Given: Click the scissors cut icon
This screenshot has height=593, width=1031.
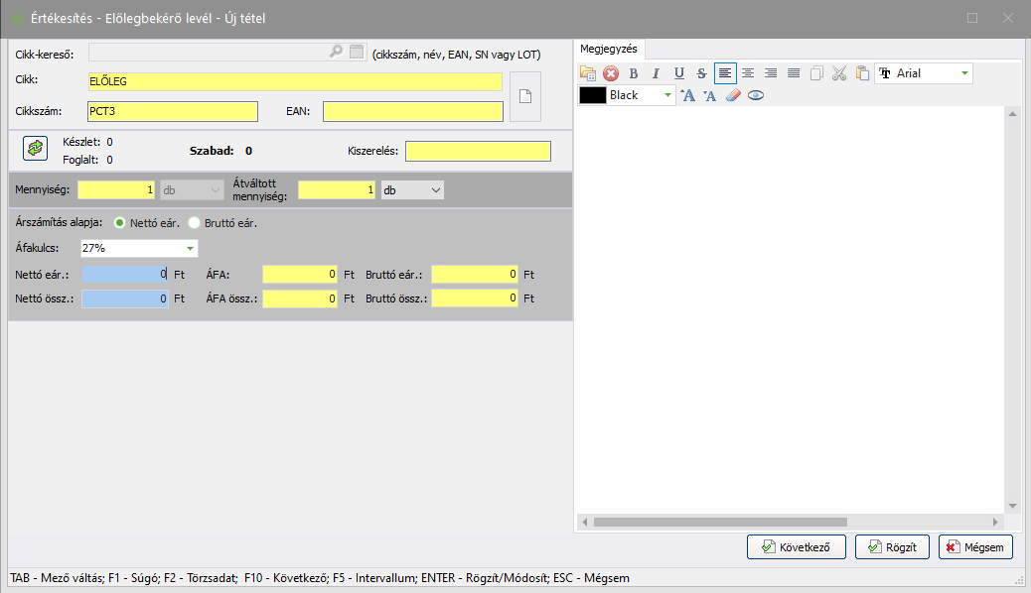Looking at the screenshot, I should coord(839,73).
